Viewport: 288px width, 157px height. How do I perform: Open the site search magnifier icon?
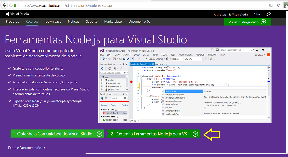(x=268, y=14)
